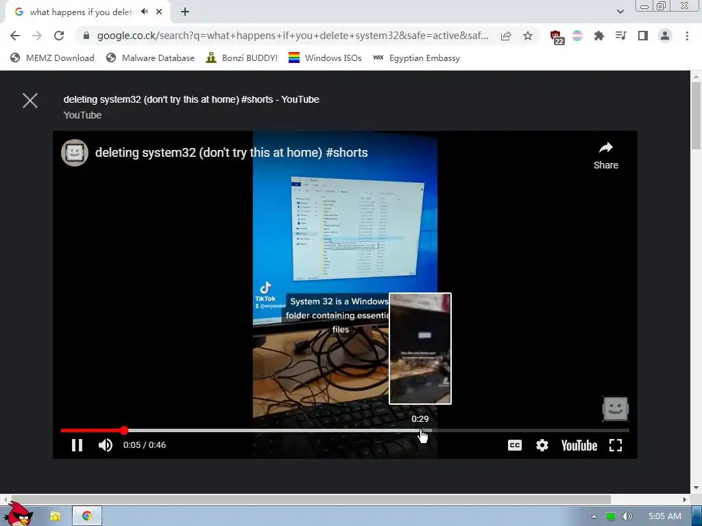Click the horizontal scrollbar right arrow

(x=685, y=499)
